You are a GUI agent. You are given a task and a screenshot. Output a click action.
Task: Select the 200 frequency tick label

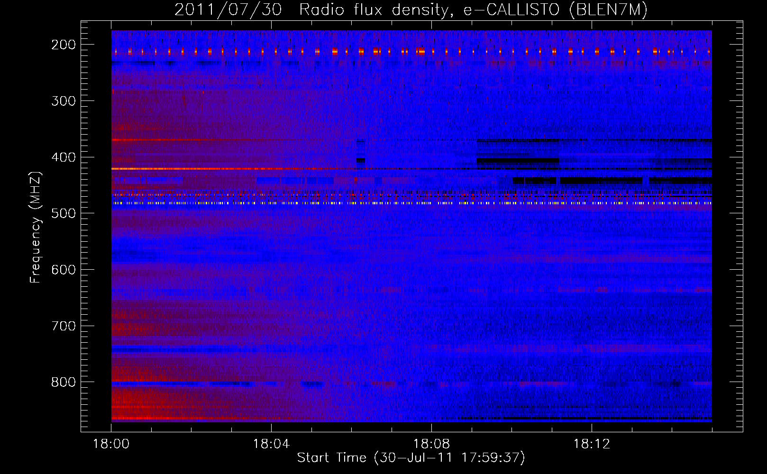click(63, 45)
